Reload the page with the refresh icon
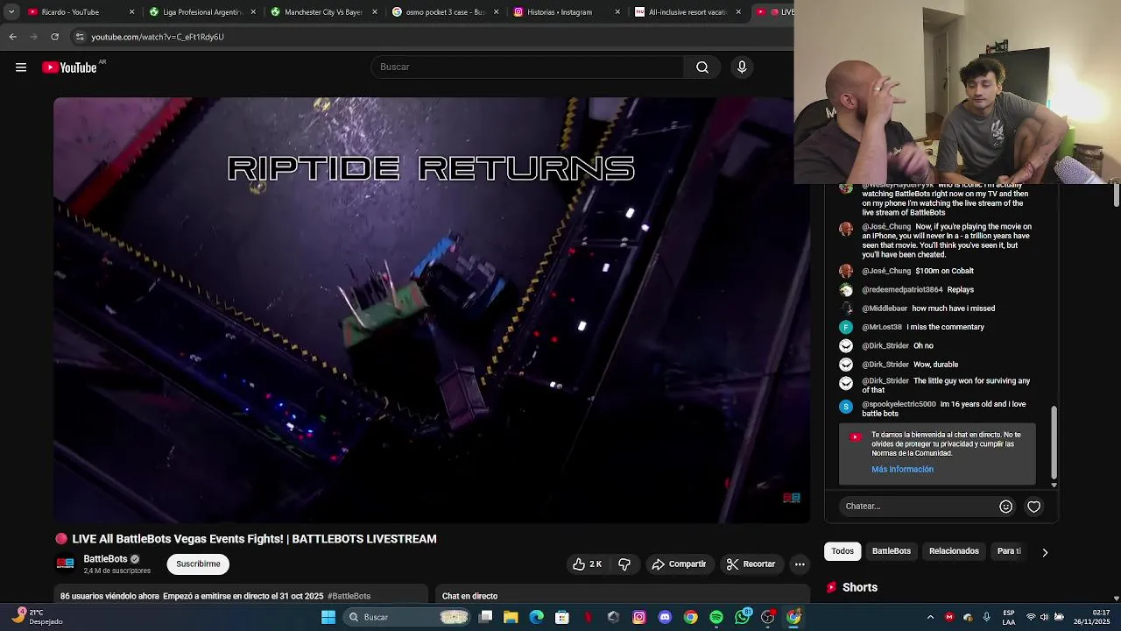The width and height of the screenshot is (1121, 631). 55,37
